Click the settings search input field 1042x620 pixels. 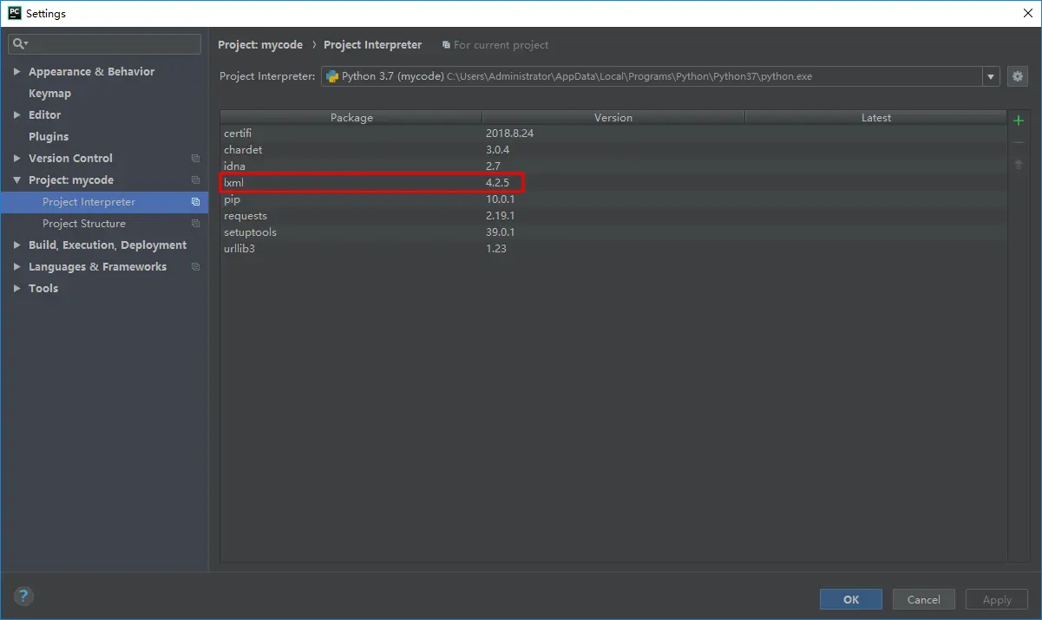104,43
